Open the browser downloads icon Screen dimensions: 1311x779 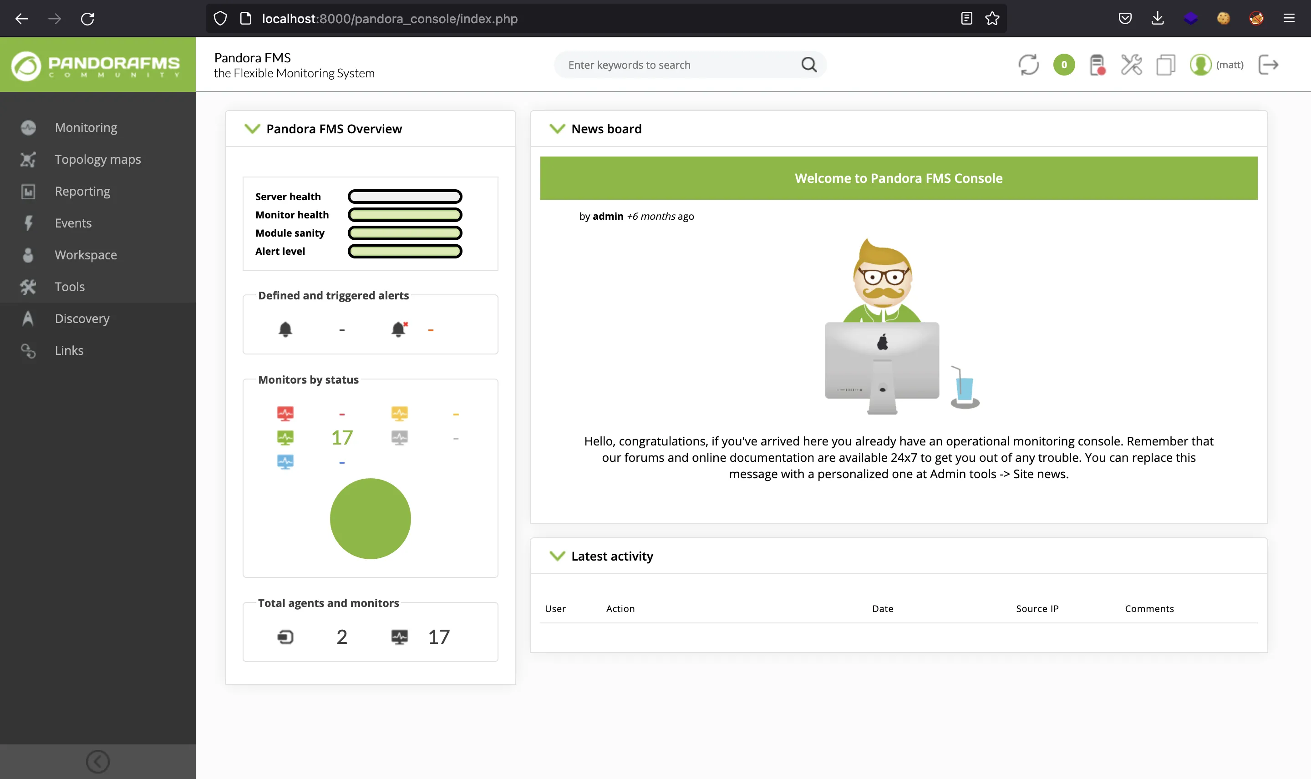(x=1157, y=19)
